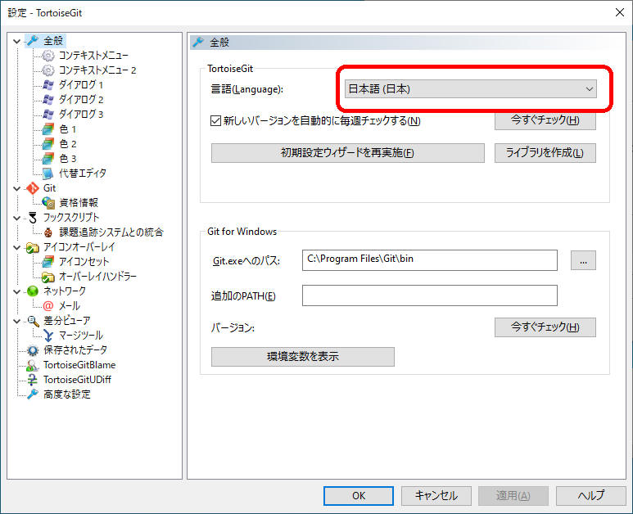Collapse the 全般 tree node
The width and height of the screenshot is (633, 514).
point(16,41)
